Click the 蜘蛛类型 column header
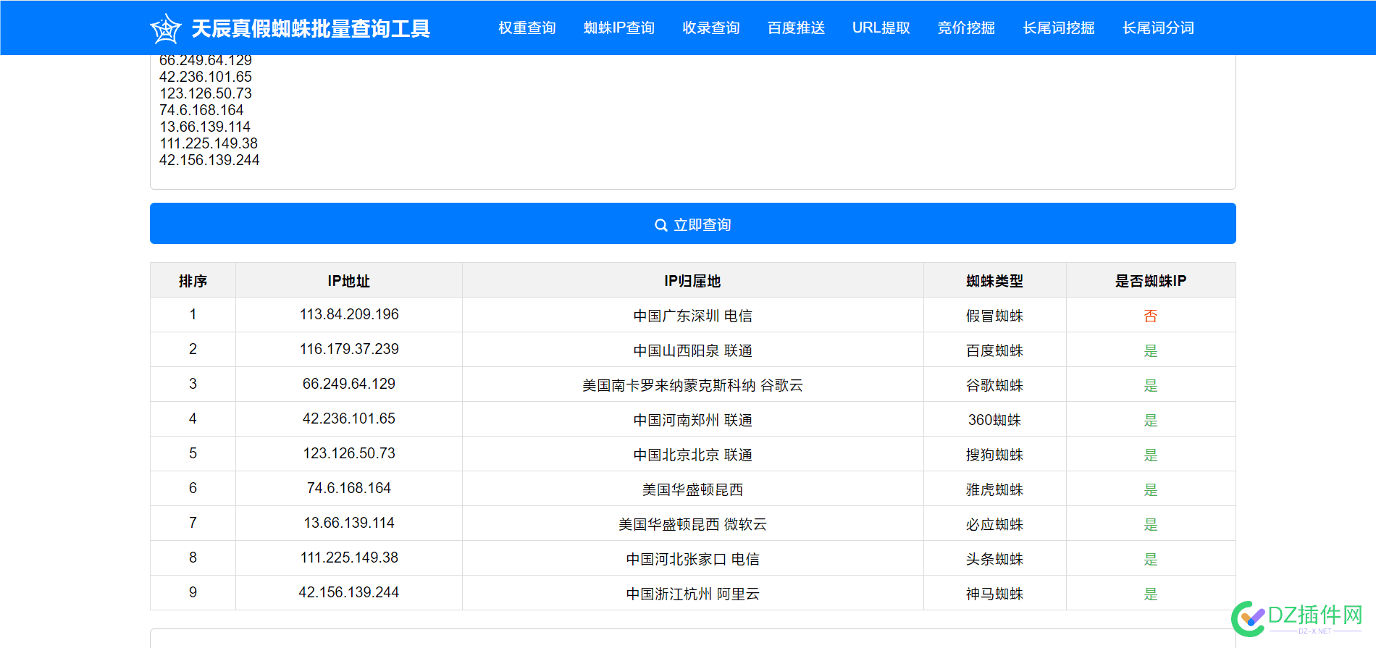The width and height of the screenshot is (1376, 648). pyautogui.click(x=994, y=281)
